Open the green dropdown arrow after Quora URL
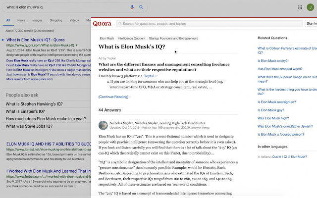The height and width of the screenshot is (198, 317). pyautogui.click(x=77, y=45)
